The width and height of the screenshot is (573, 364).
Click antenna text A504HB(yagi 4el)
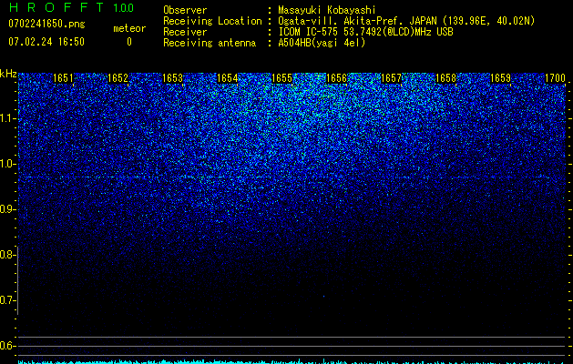click(x=322, y=43)
